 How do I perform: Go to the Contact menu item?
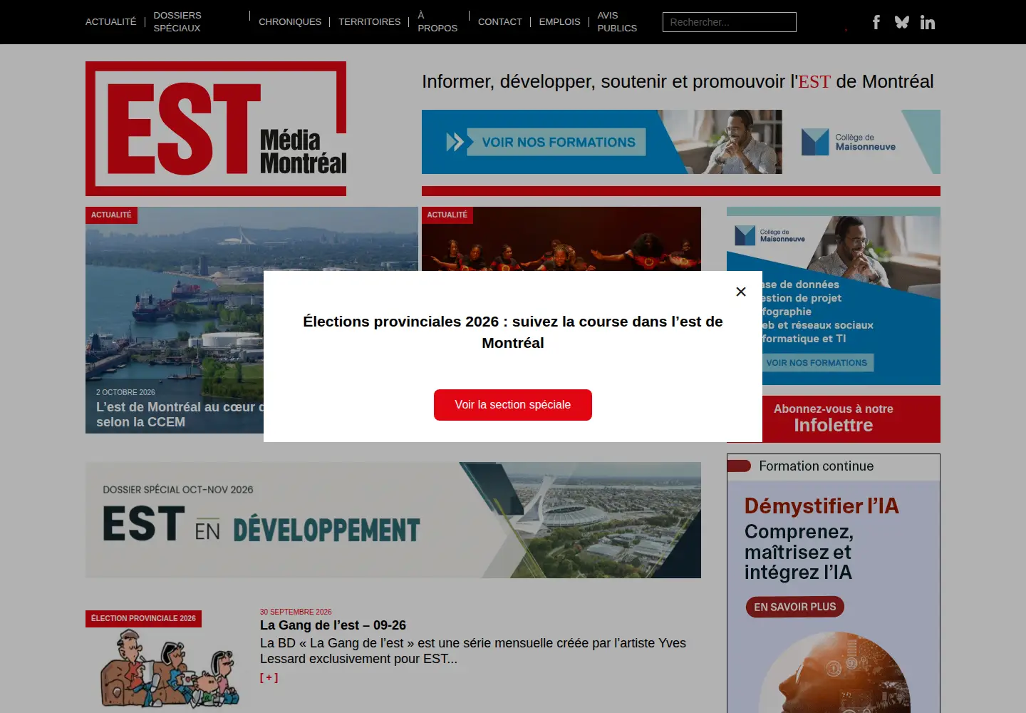[500, 22]
